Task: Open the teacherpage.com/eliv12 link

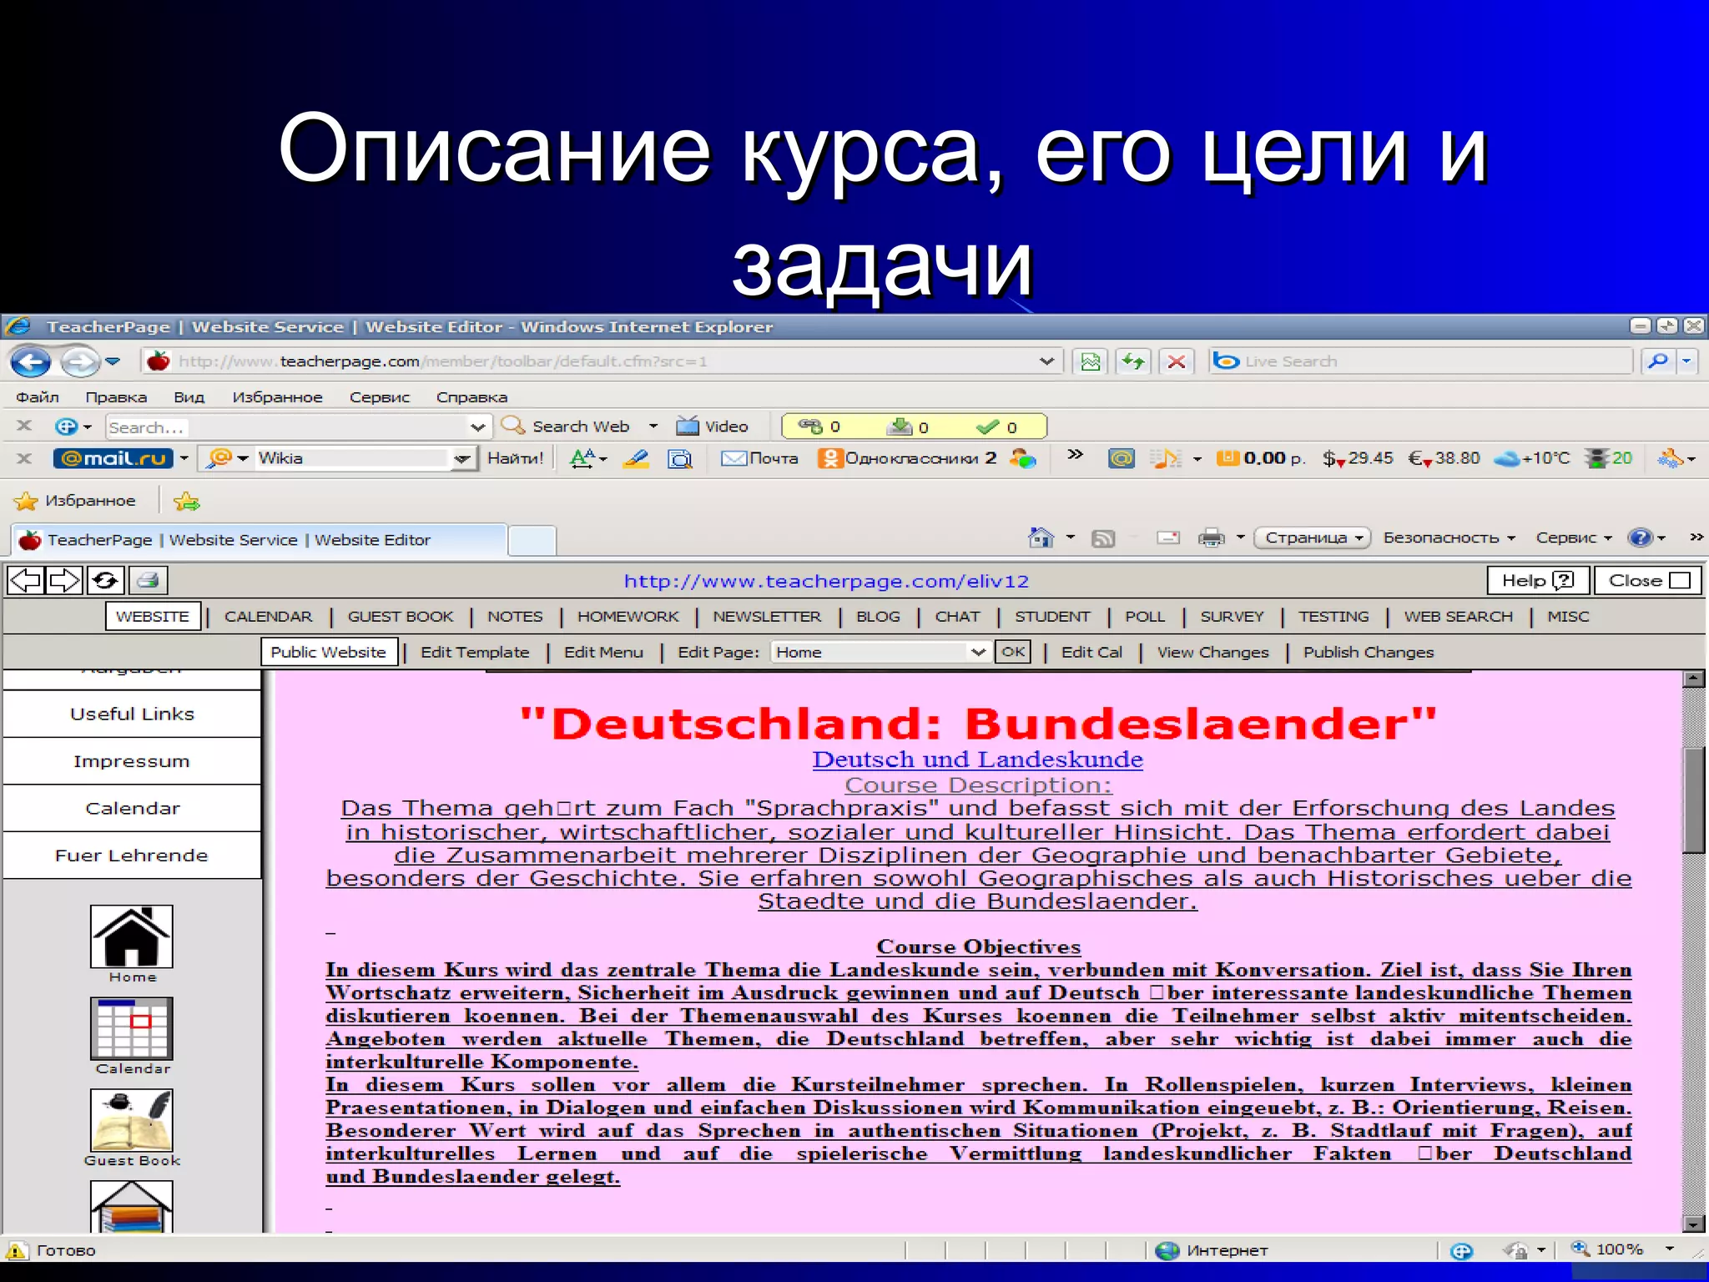Action: [826, 581]
